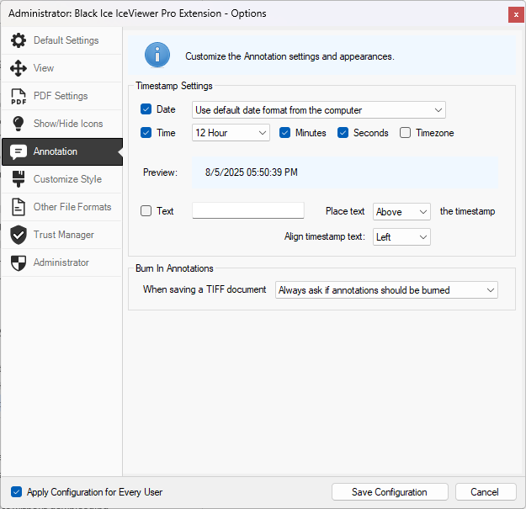Viewport: 526px width, 509px height.
Task: Click the blue information icon
Action: (x=157, y=55)
